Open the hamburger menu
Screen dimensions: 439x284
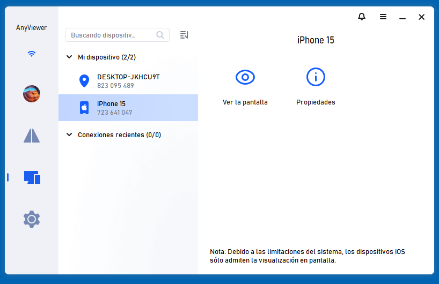[x=383, y=17]
